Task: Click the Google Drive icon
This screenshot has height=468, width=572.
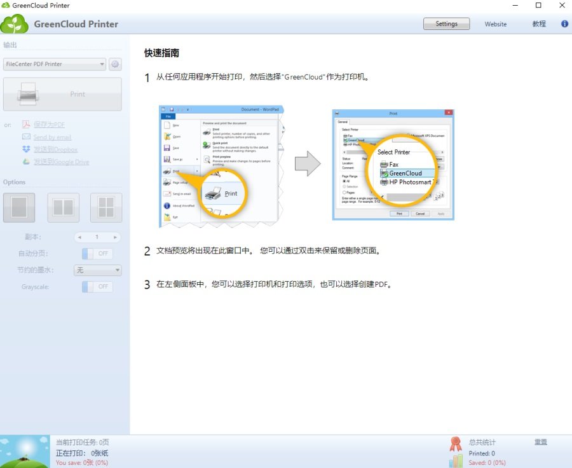Action: point(26,162)
